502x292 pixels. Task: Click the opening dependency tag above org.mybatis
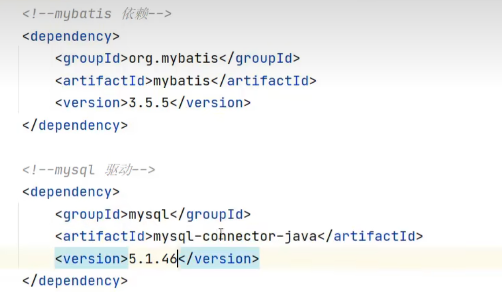71,36
